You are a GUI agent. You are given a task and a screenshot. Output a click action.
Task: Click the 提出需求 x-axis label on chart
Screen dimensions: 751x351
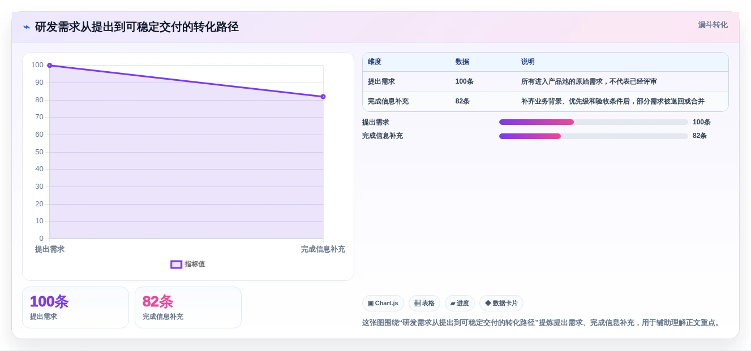click(x=50, y=249)
